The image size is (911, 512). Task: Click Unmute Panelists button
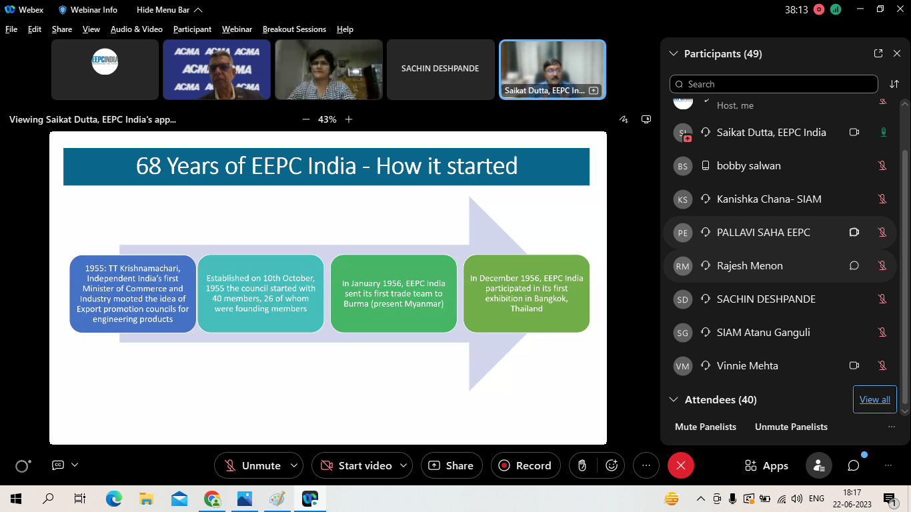point(791,427)
